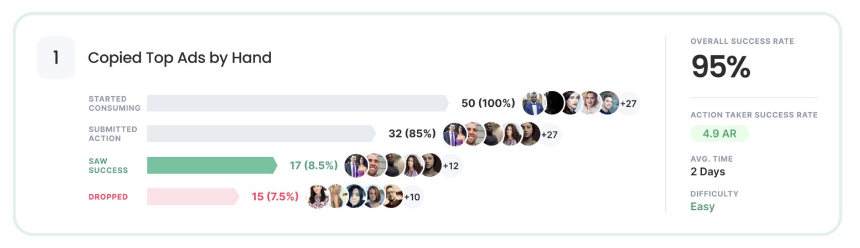Click the pink Dropped progress bar
The width and height of the screenshot is (860, 248).
pyautogui.click(x=192, y=197)
